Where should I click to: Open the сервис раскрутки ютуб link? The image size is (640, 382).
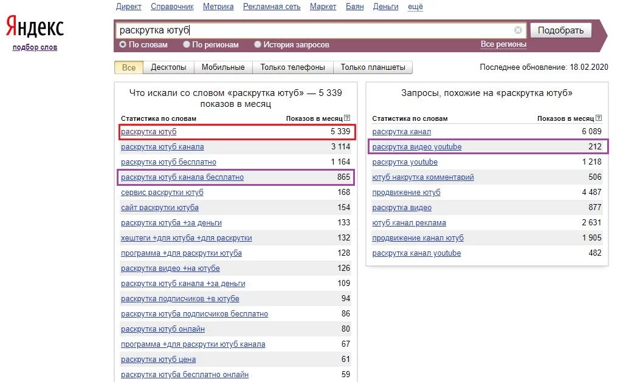pyautogui.click(x=162, y=193)
